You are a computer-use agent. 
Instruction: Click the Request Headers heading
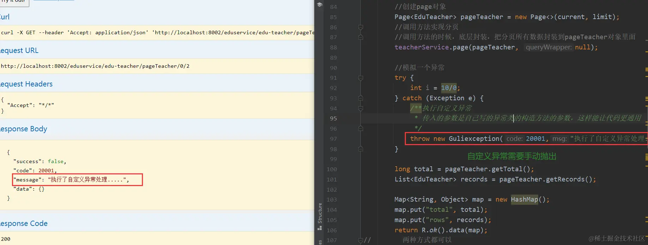point(26,84)
